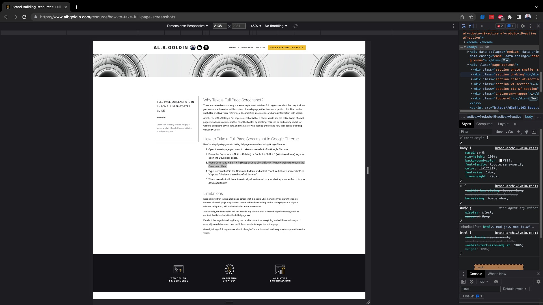The height and width of the screenshot is (305, 543).
Task: Open a new browser tab
Action: click(x=76, y=7)
